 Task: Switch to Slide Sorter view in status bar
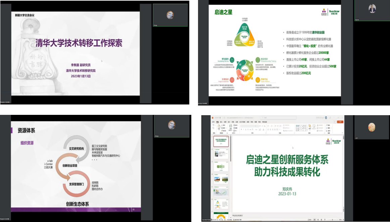click(318, 220)
